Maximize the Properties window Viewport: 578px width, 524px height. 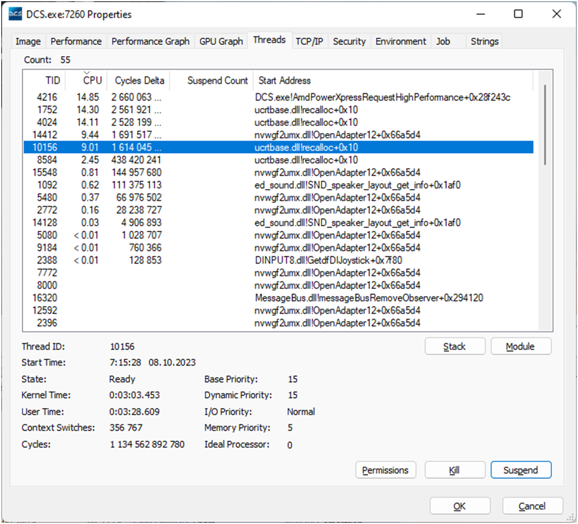click(518, 14)
